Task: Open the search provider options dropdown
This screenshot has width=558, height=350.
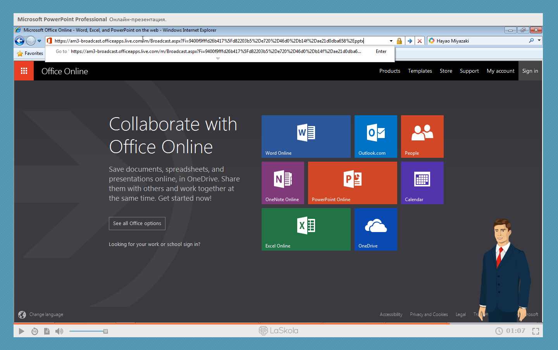Action: click(539, 40)
